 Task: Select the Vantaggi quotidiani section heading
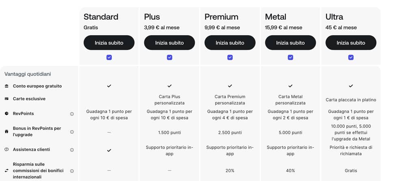click(x=28, y=74)
